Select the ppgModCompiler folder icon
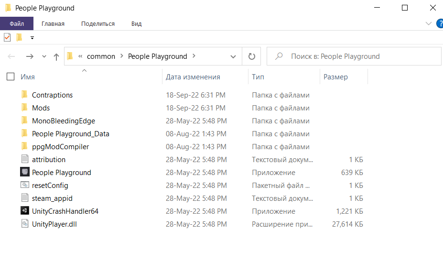This screenshot has height=274, width=443. tap(24, 146)
